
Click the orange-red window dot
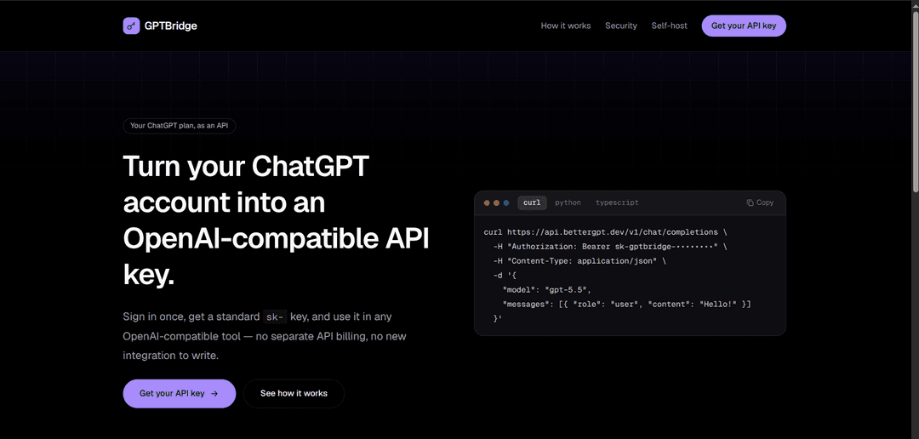tap(487, 202)
